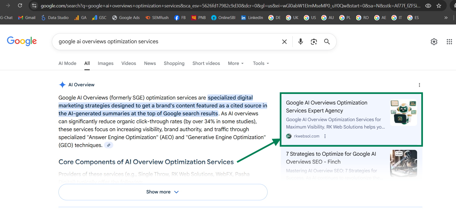
Task: Click the Finch article thumbnail image
Action: 404,163
